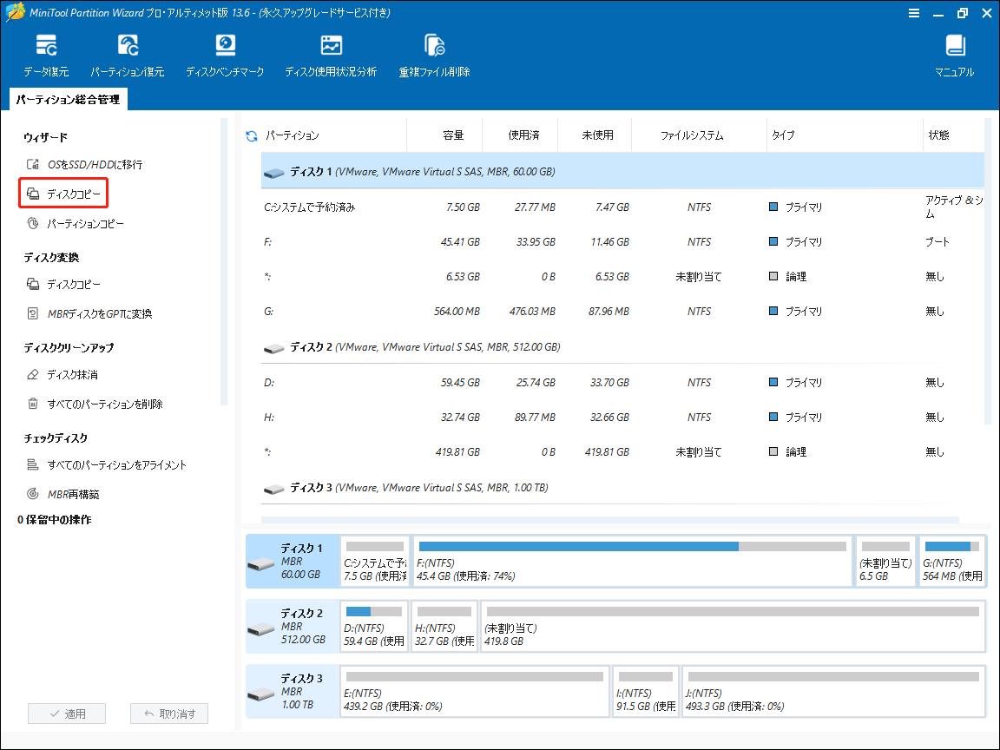
Task: Click the partition list horizontal scrollbar
Action: coord(609,521)
